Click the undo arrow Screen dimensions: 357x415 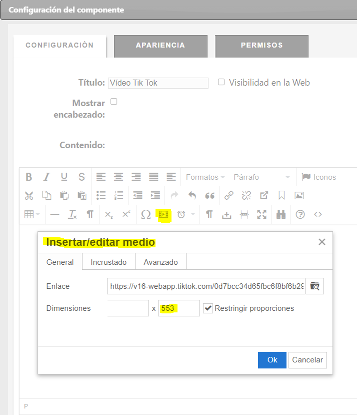(x=192, y=196)
